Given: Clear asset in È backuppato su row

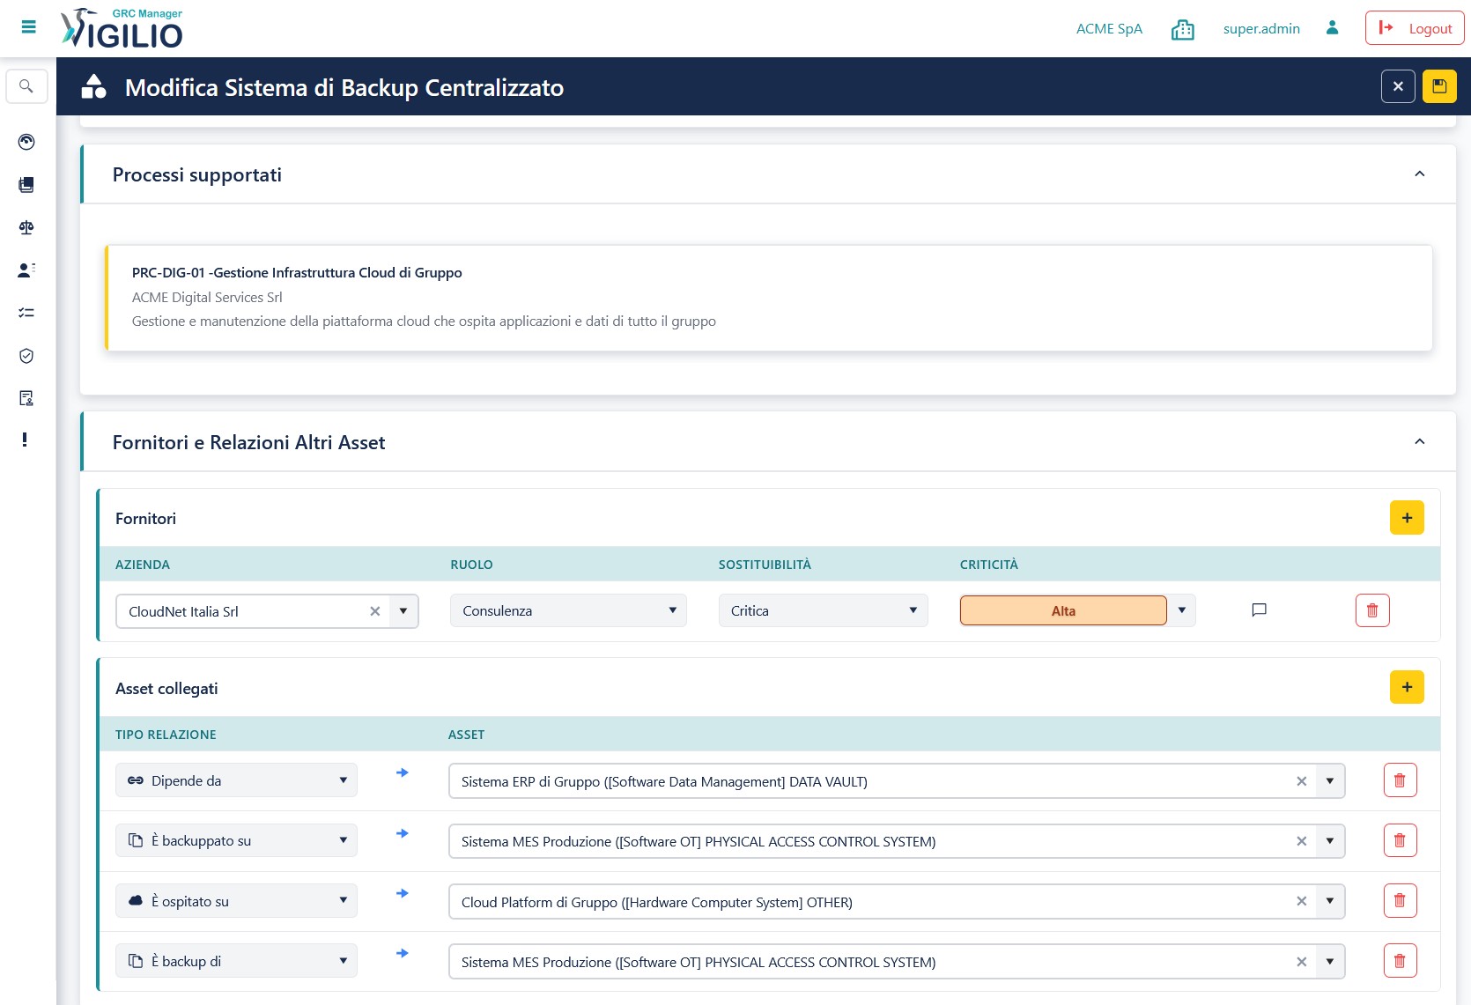Looking at the screenshot, I should [x=1301, y=841].
